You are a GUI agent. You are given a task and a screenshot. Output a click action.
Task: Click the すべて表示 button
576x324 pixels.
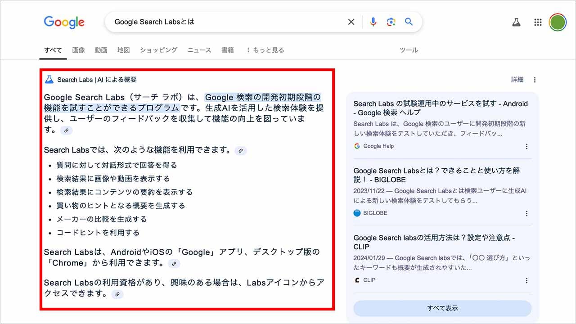[x=442, y=308]
